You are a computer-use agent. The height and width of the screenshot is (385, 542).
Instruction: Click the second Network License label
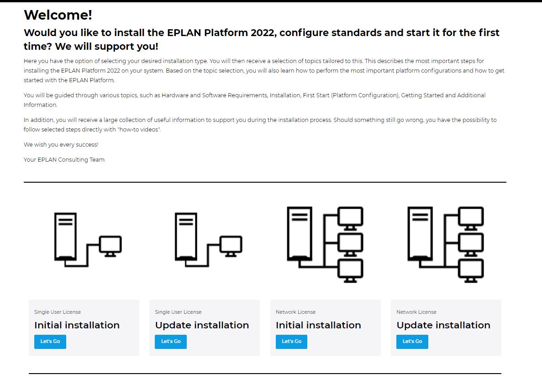pyautogui.click(x=416, y=312)
